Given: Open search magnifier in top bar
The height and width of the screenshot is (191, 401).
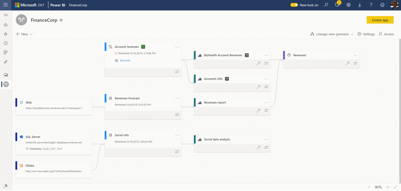Looking at the screenshot, I should coord(326,5).
